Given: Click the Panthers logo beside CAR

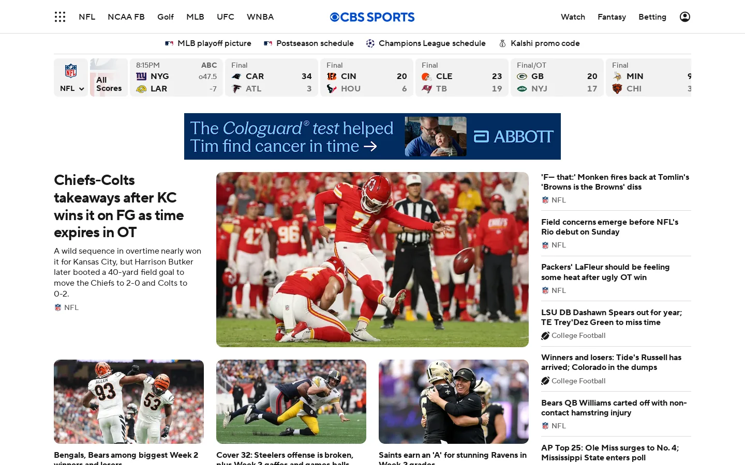Looking at the screenshot, I should [236, 76].
